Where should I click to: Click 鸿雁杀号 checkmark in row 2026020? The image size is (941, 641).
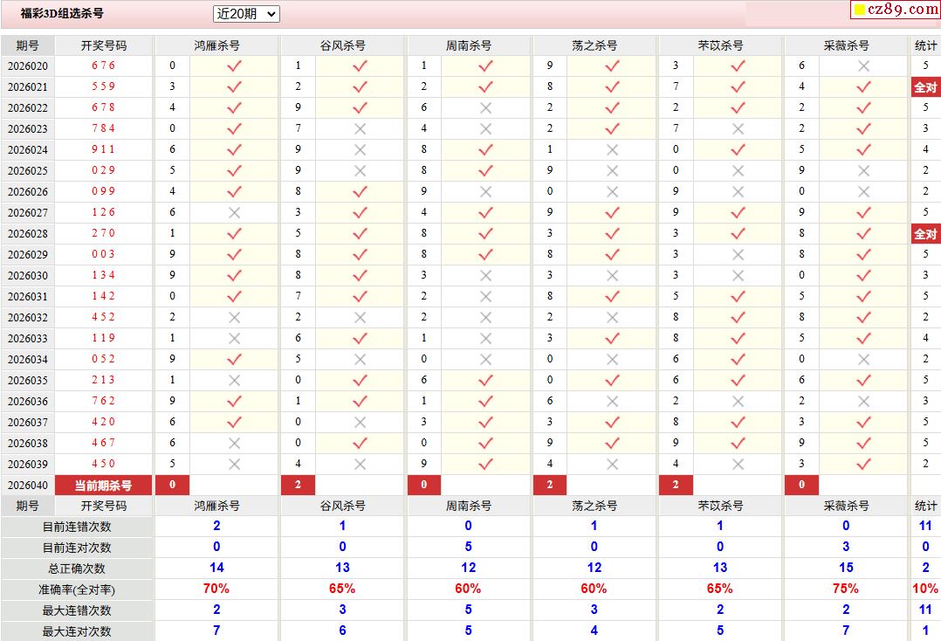click(234, 65)
